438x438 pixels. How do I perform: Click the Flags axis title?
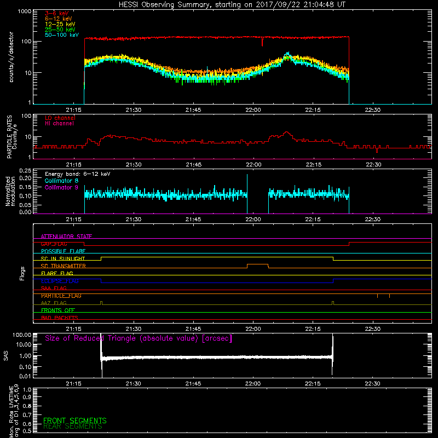[x=22, y=274]
